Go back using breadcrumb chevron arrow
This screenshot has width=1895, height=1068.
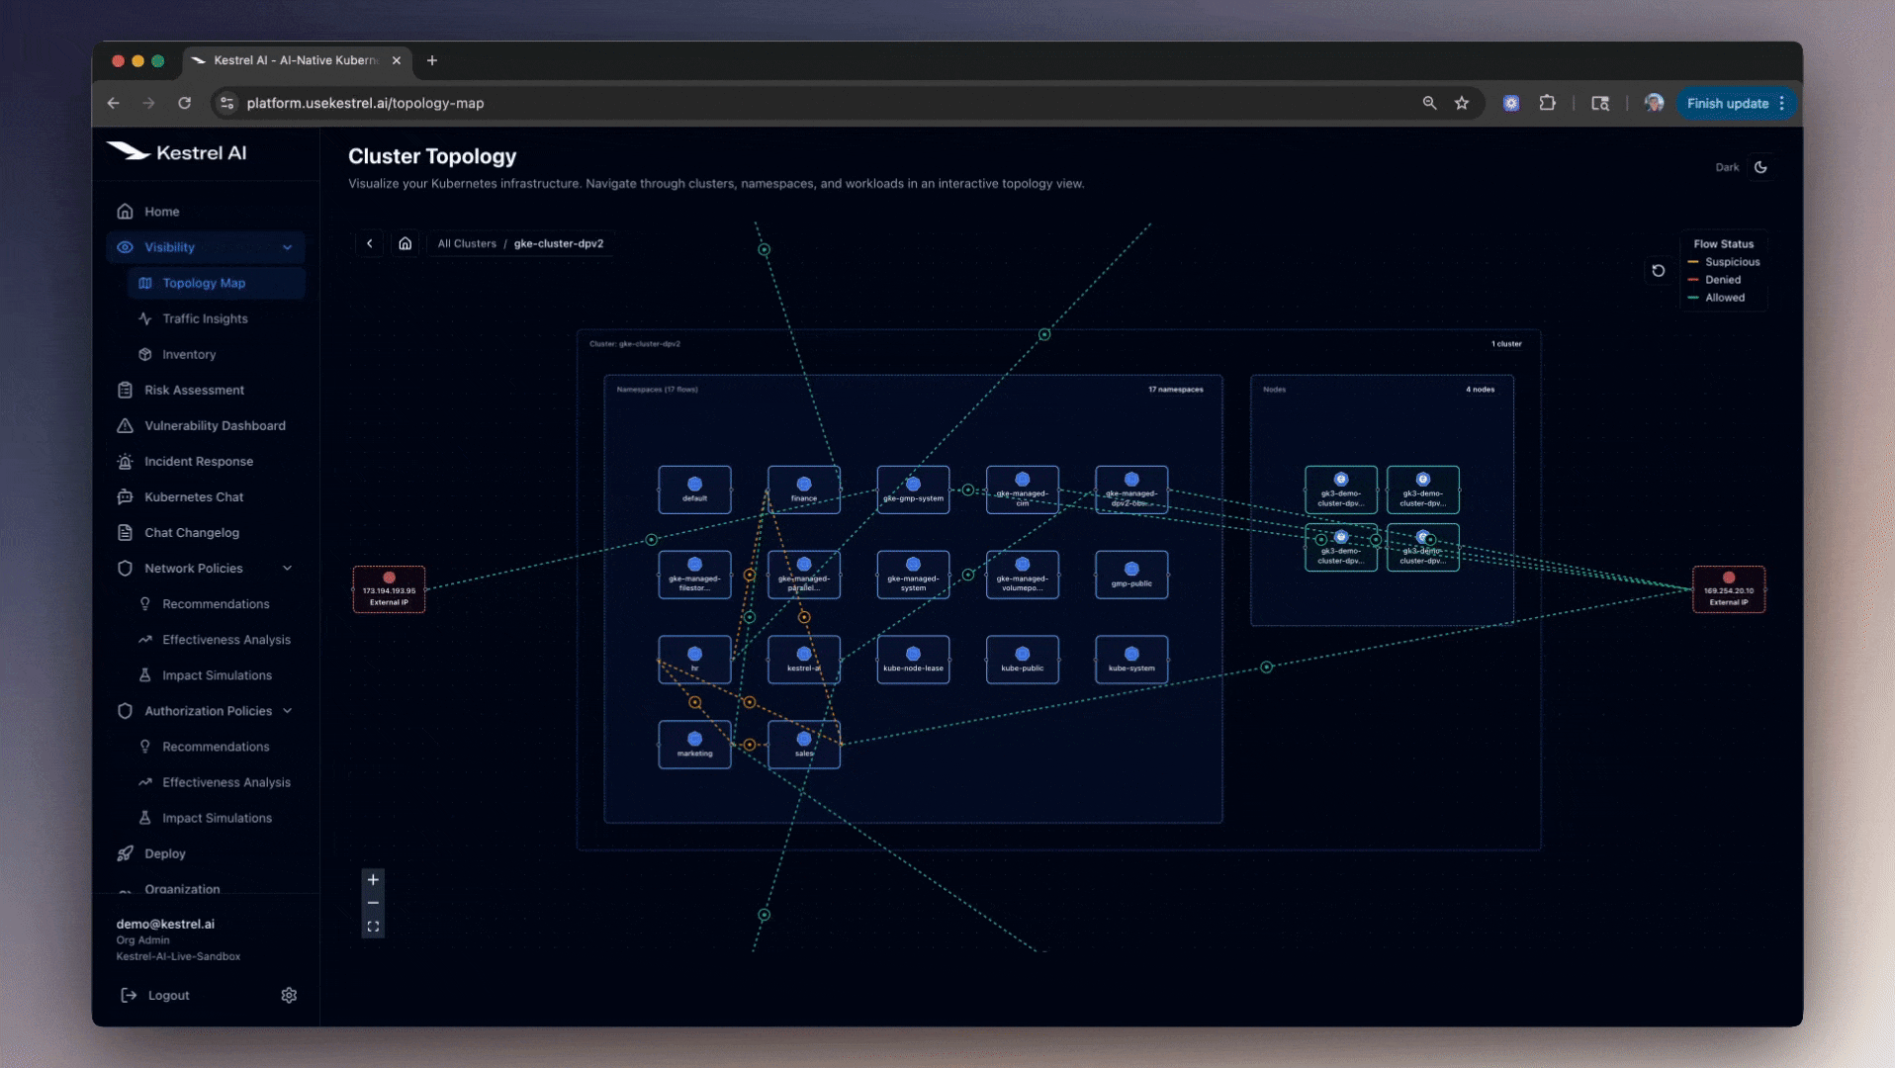370,243
